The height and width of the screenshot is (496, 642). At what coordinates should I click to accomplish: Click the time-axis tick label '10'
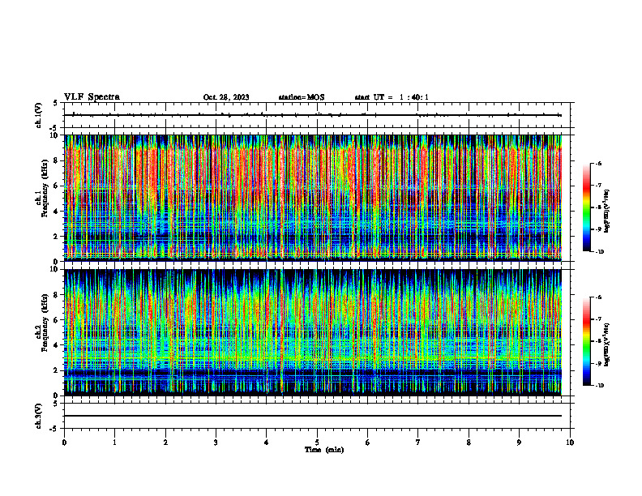click(x=570, y=443)
